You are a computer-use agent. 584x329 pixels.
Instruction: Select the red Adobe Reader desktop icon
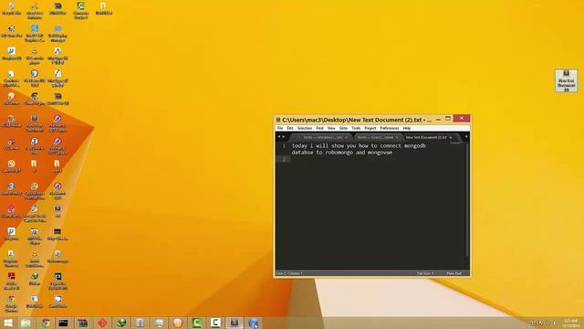click(x=12, y=281)
